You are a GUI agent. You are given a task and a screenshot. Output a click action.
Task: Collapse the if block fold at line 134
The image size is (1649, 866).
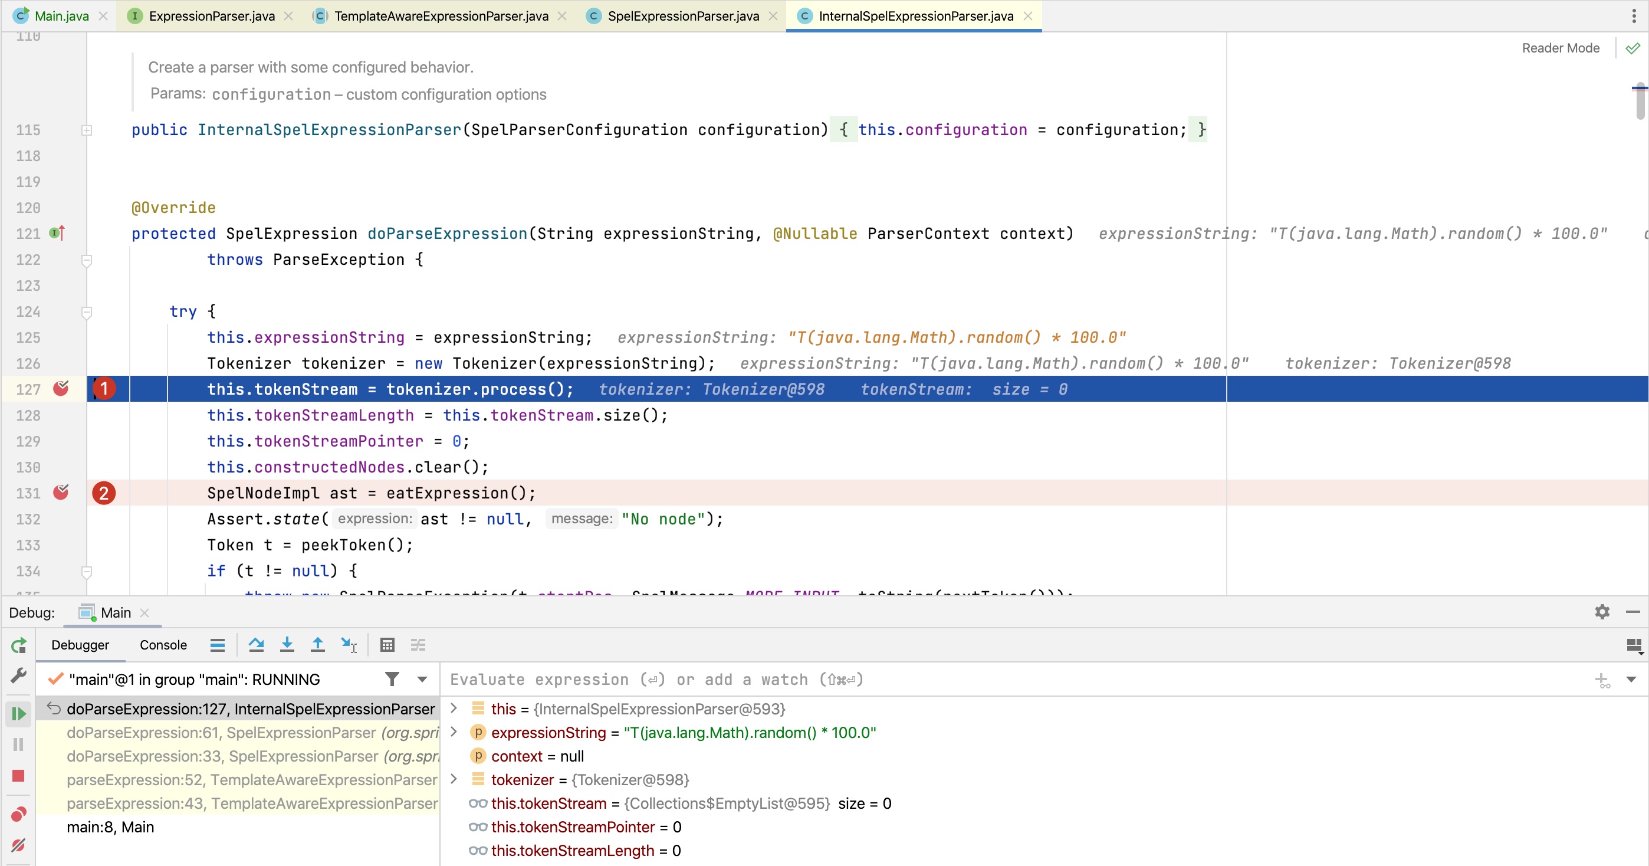(87, 572)
